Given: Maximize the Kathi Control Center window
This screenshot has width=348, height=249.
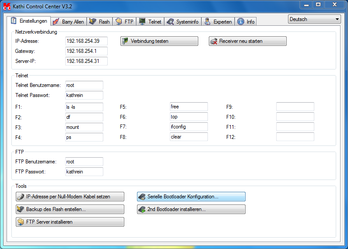Looking at the screenshot, I should point(318,5).
